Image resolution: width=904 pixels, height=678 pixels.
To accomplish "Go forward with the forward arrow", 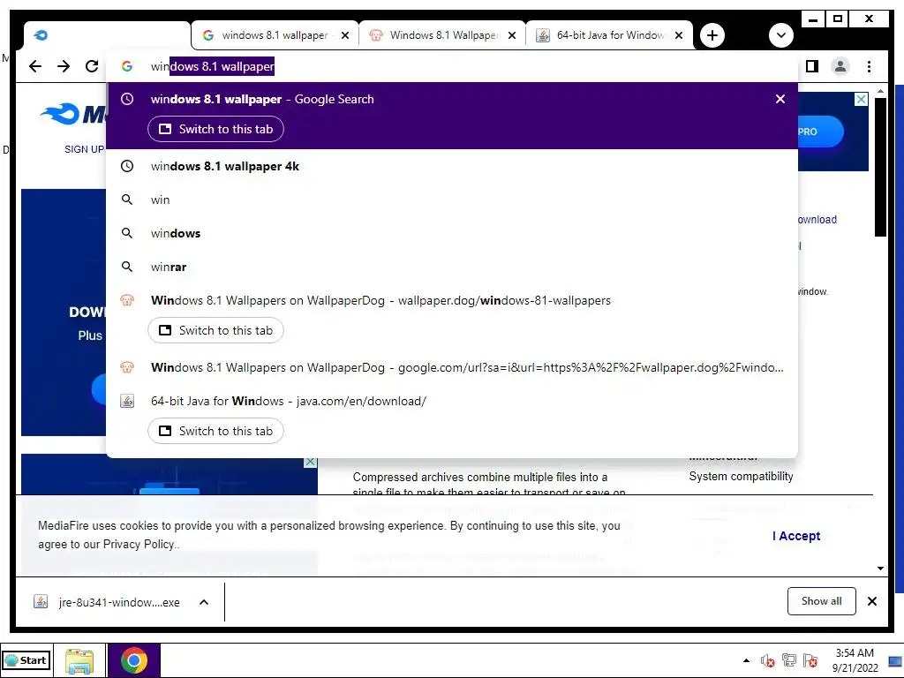I will (x=64, y=66).
